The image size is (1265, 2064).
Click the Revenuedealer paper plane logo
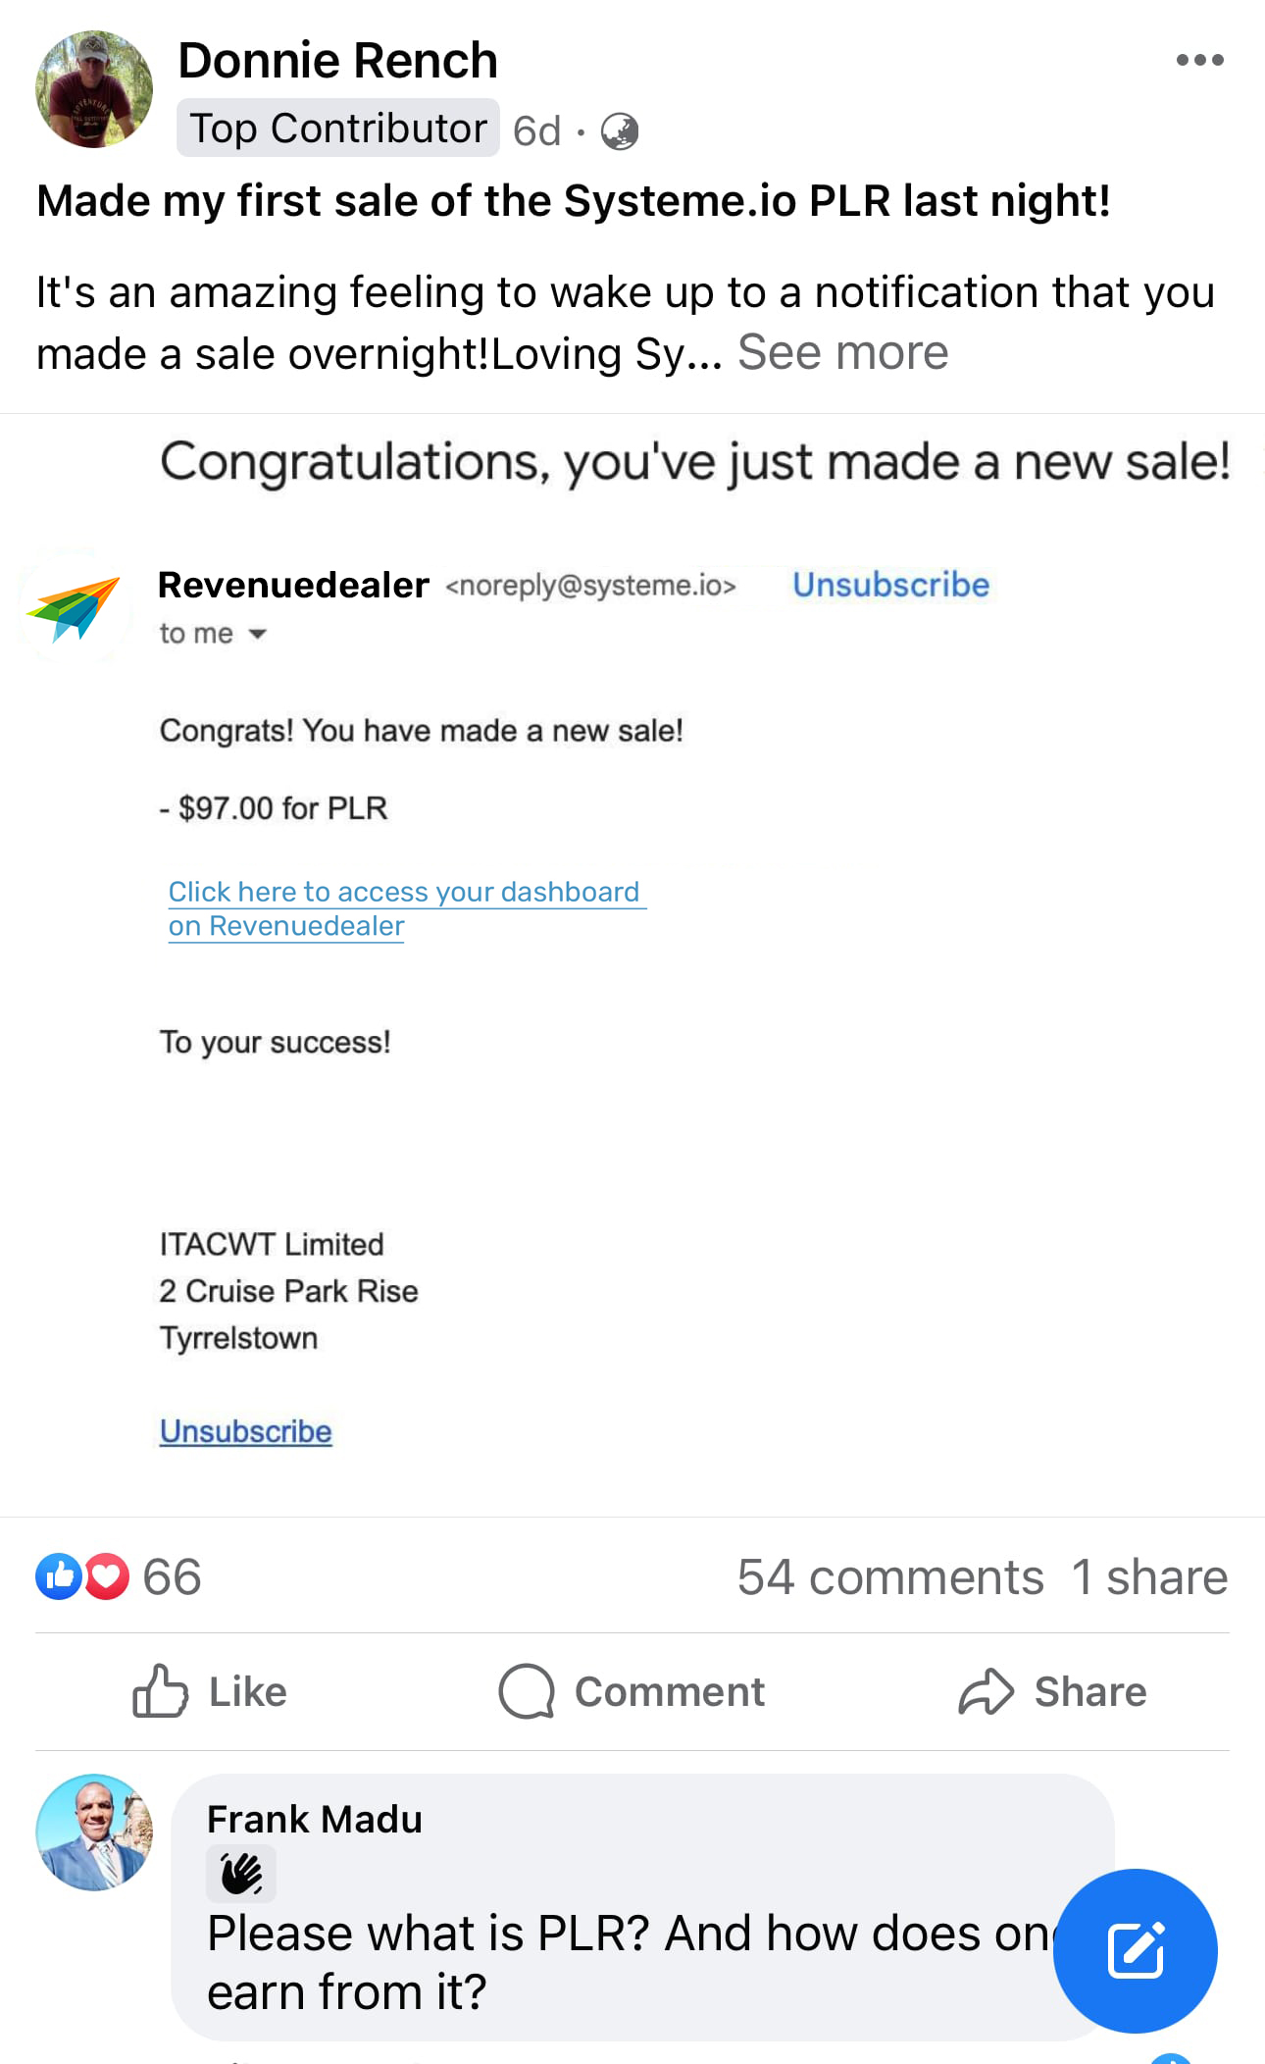(x=75, y=607)
